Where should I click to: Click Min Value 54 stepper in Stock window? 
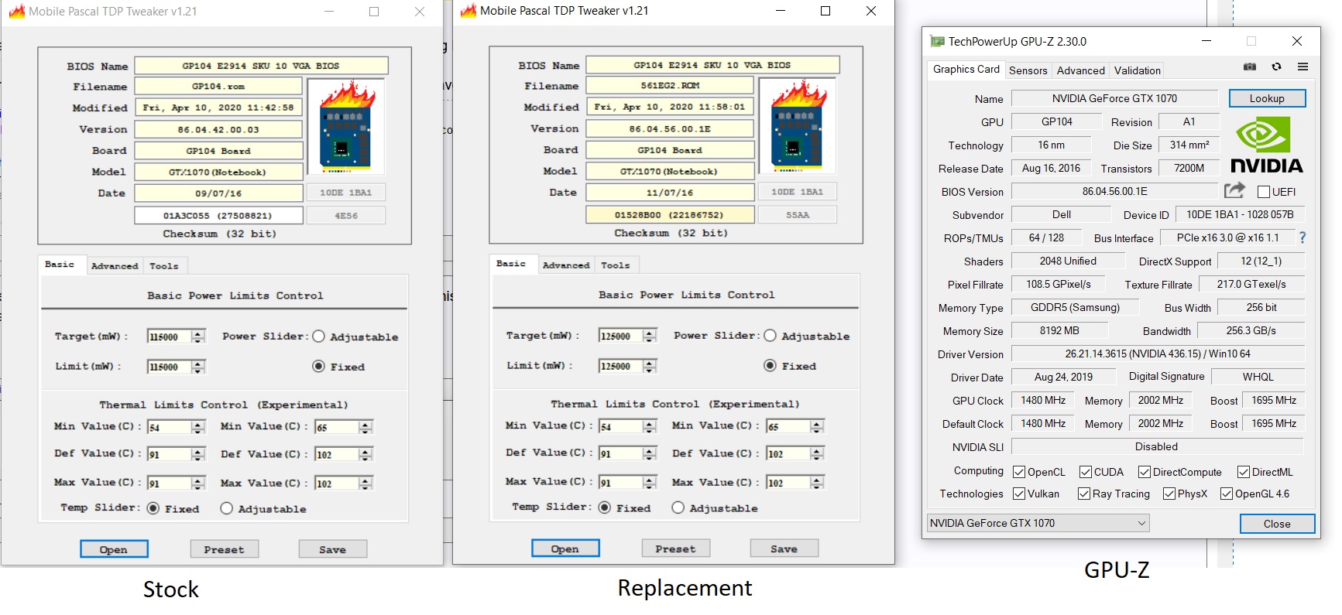pos(198,427)
